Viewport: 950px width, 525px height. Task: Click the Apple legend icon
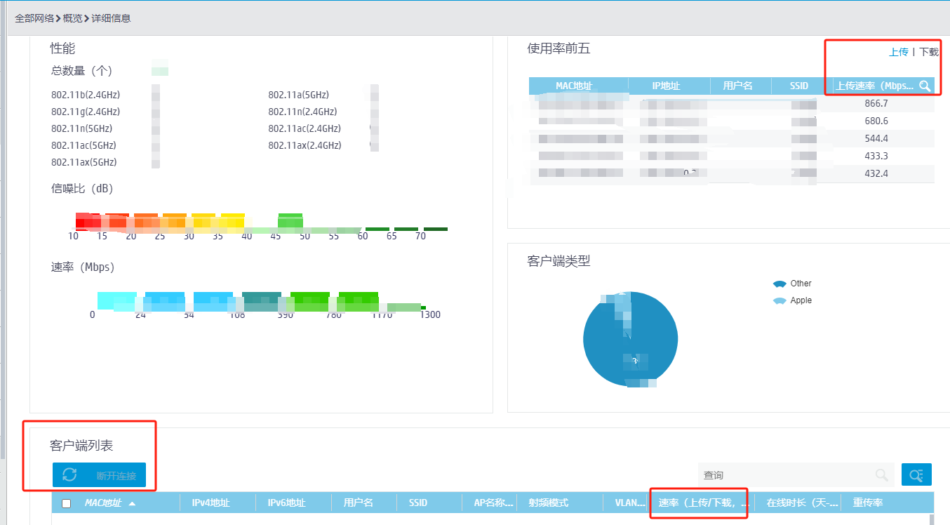coord(779,300)
